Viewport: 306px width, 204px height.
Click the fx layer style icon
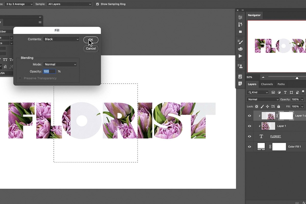(304, 203)
